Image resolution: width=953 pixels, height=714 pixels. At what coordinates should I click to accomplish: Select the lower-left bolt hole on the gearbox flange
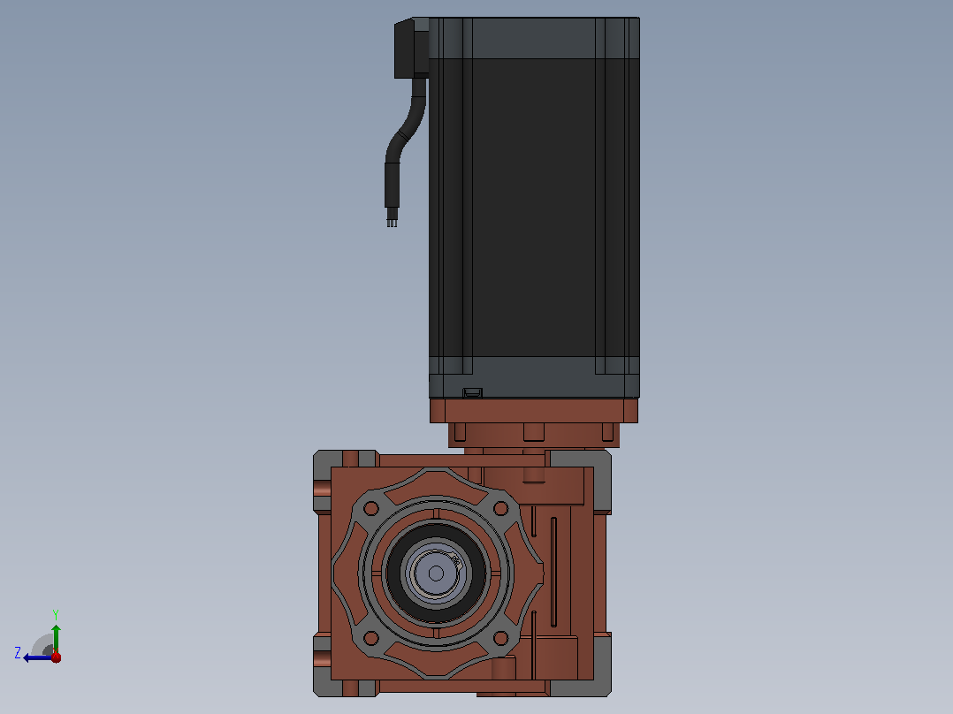click(370, 638)
